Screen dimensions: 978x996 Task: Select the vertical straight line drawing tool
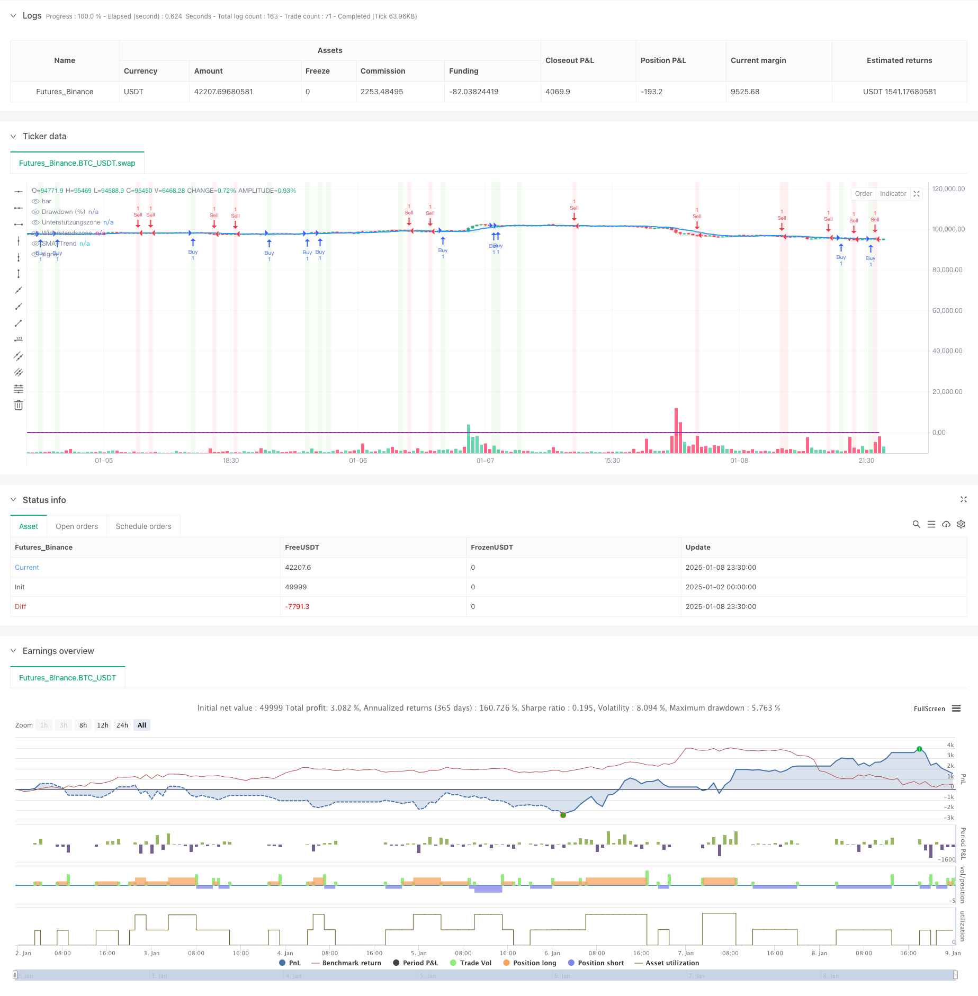(x=19, y=241)
